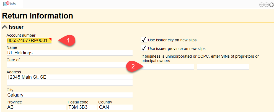Viewport: 274px width, 112px height.
Task: Click the aperture-style snapshot icon
Action: (x=271, y=4)
